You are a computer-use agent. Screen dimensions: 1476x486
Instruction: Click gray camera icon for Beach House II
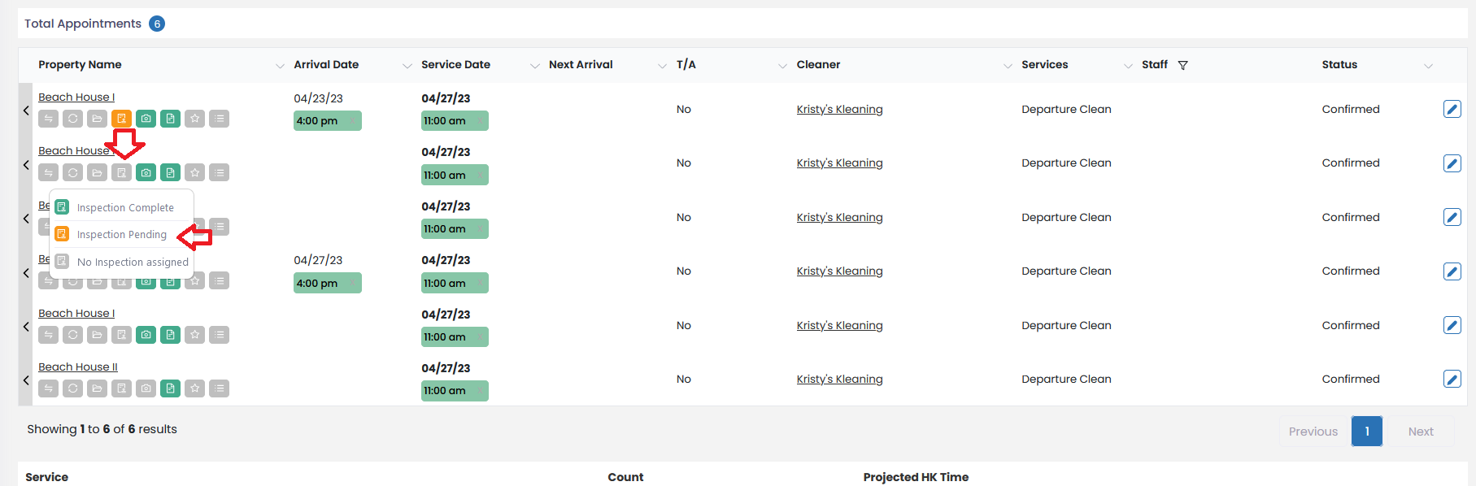coord(146,388)
